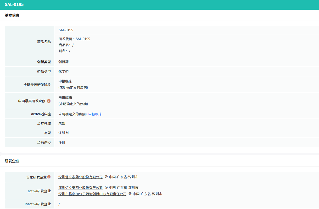Open 申报临床 link in active适应症 row
This screenshot has height=209, width=319.
pos(95,114)
